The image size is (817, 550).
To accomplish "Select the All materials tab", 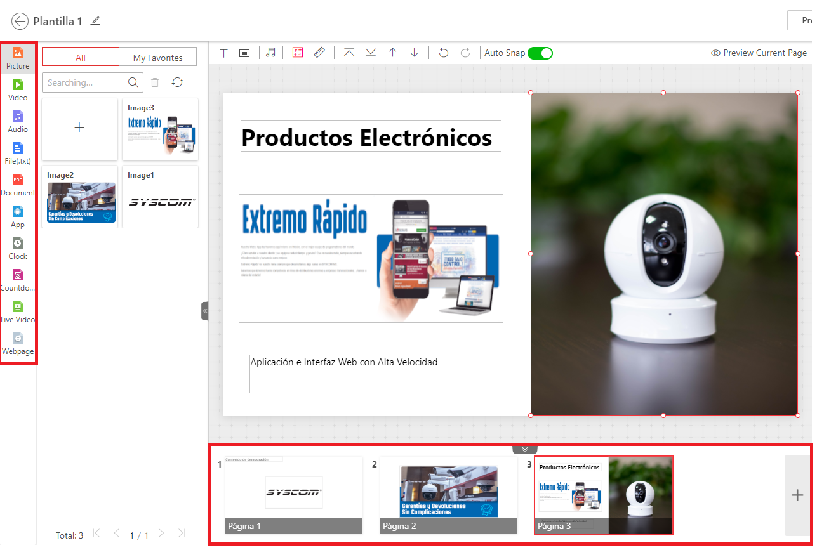I will 81,57.
